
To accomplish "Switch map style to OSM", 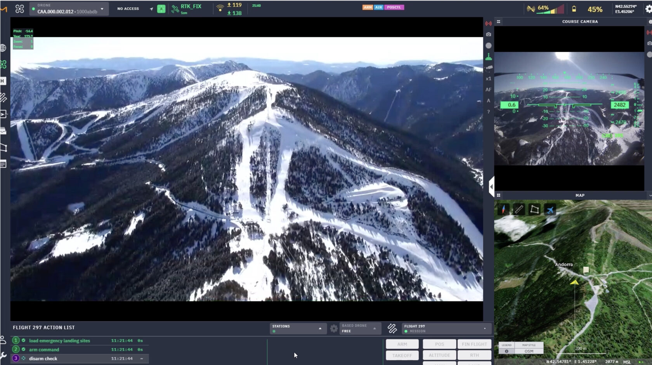I will tap(529, 351).
